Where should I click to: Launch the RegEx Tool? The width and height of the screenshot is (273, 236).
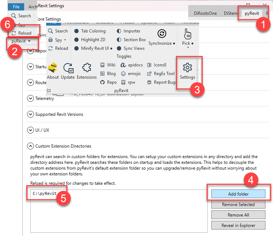(161, 74)
